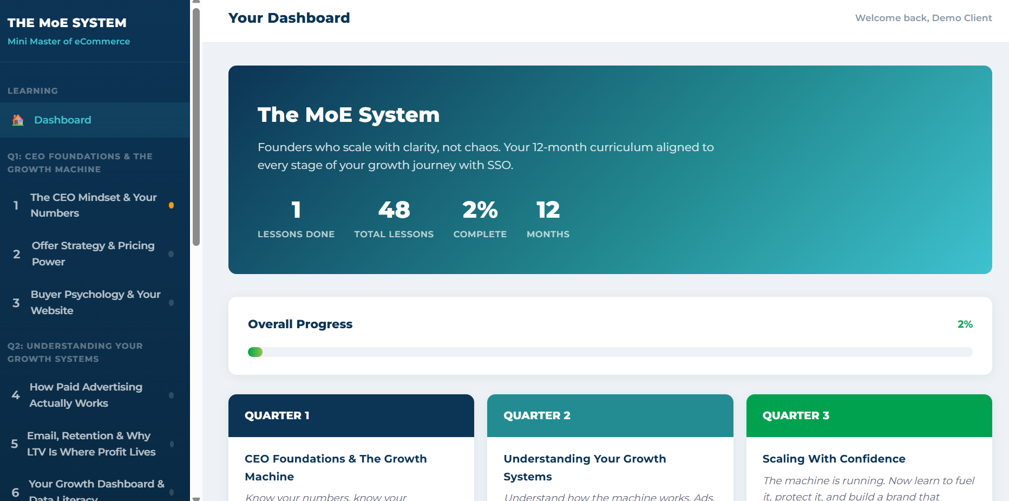This screenshot has height=501, width=1009.
Task: Click the status dot next to Offer Strategy lesson
Action: pos(172,253)
